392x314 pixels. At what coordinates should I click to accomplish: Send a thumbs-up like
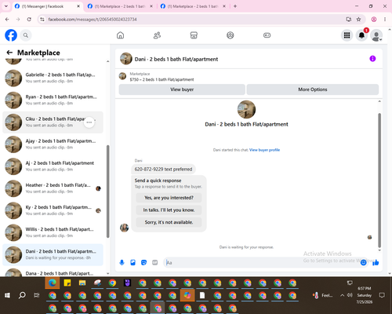(x=376, y=262)
